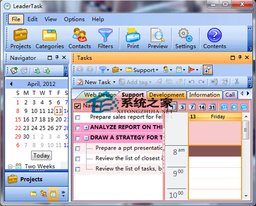The height and width of the screenshot is (206, 256).
Task: Click the Today button under calendar
Action: pyautogui.click(x=41, y=155)
